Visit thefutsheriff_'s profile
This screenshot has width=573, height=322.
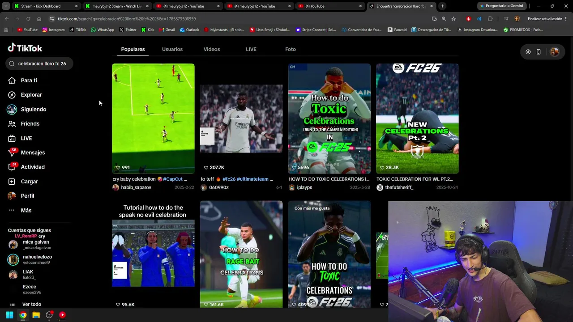[395, 187]
